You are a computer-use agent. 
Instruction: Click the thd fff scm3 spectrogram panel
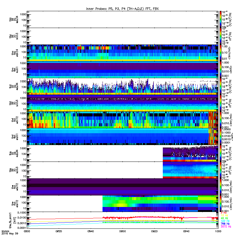(122, 103)
